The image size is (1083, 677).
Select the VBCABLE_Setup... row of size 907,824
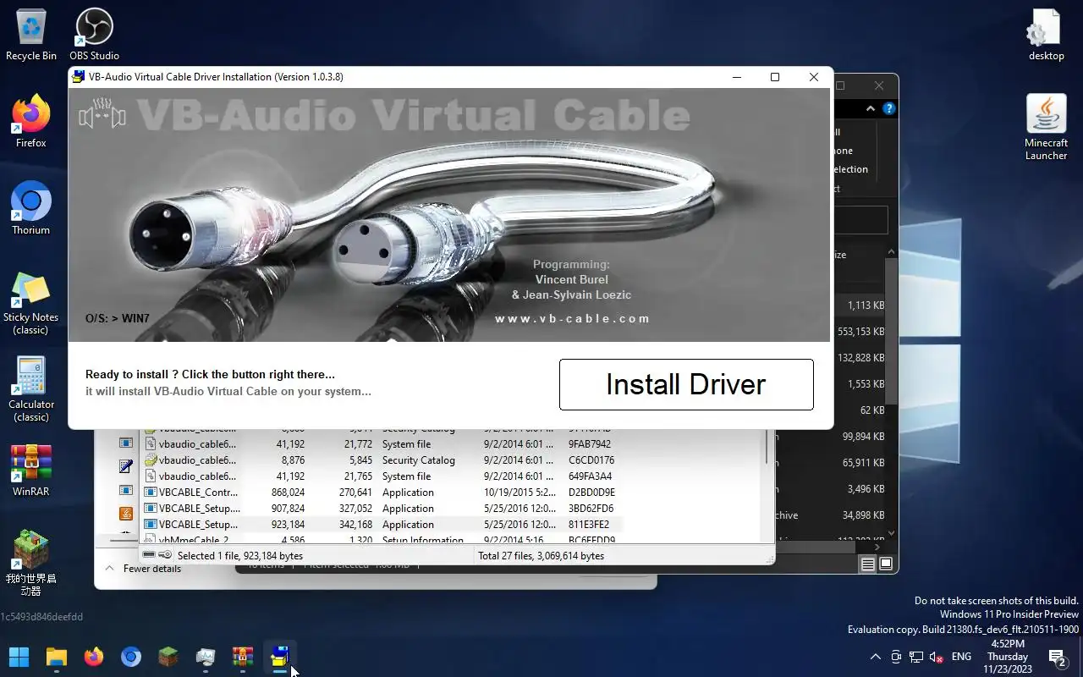click(x=379, y=509)
